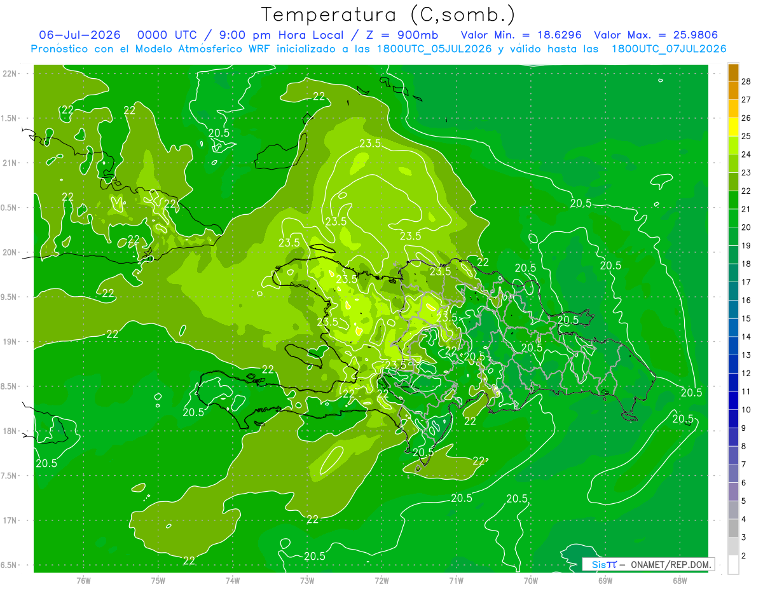Click the "0000 UTC" time text
763x589 pixels.
tap(166, 35)
